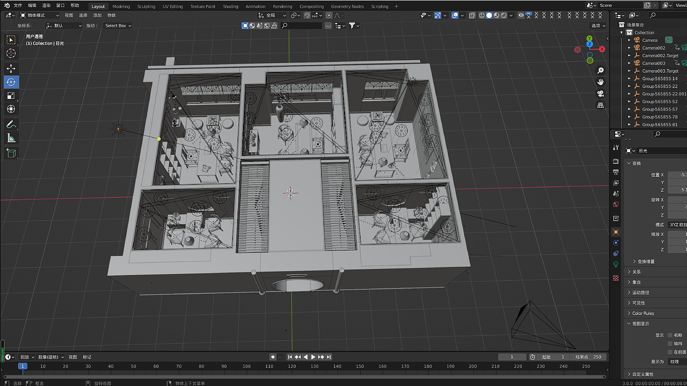
Task: Choose the Rotate tool
Action: 11,82
